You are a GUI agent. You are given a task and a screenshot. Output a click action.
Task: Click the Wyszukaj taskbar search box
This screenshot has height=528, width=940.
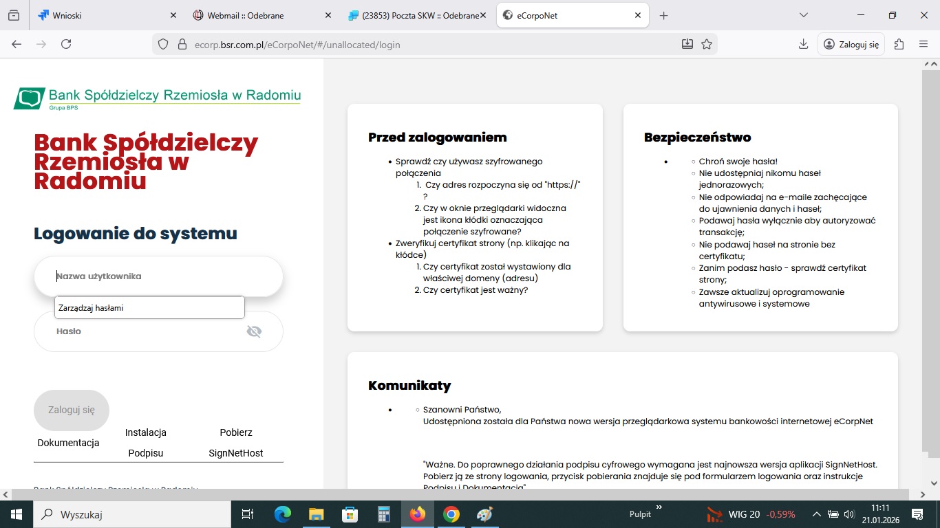coord(131,514)
